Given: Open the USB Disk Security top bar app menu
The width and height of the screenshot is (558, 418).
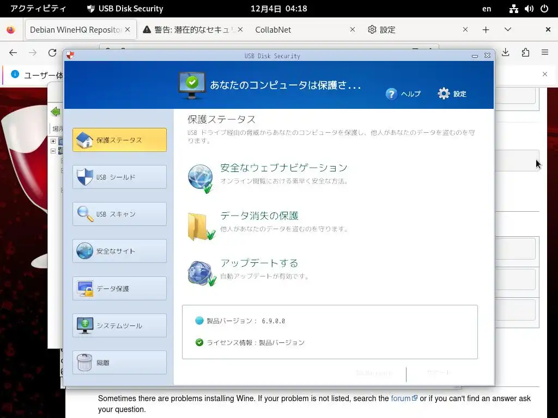Looking at the screenshot, I should click(125, 9).
